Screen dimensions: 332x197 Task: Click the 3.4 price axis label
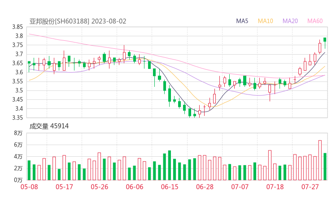(x=19, y=109)
